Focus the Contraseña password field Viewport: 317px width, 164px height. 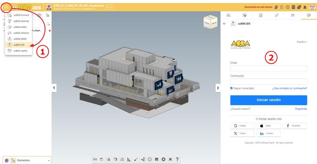click(x=269, y=82)
